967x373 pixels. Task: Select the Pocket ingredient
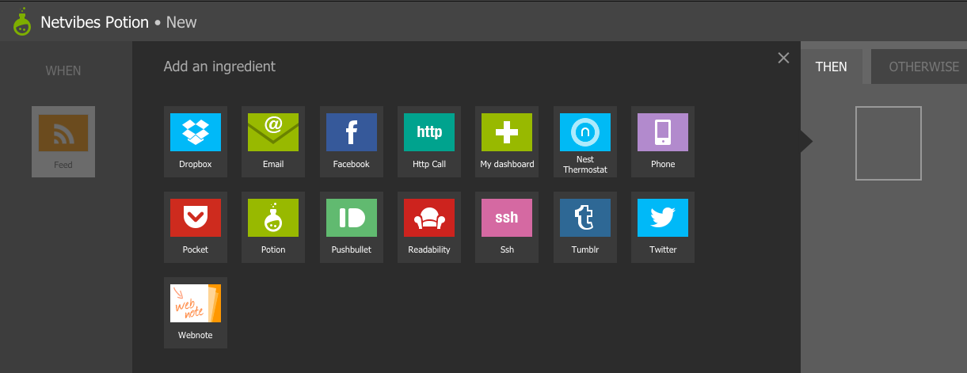pyautogui.click(x=195, y=227)
